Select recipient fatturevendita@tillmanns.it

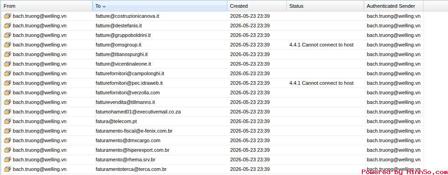click(125, 102)
